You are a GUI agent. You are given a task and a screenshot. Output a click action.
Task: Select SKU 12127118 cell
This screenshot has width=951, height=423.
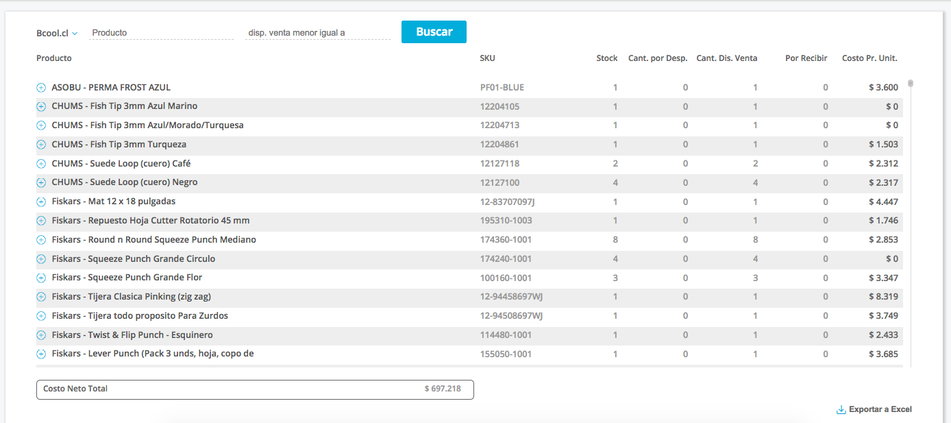(499, 164)
